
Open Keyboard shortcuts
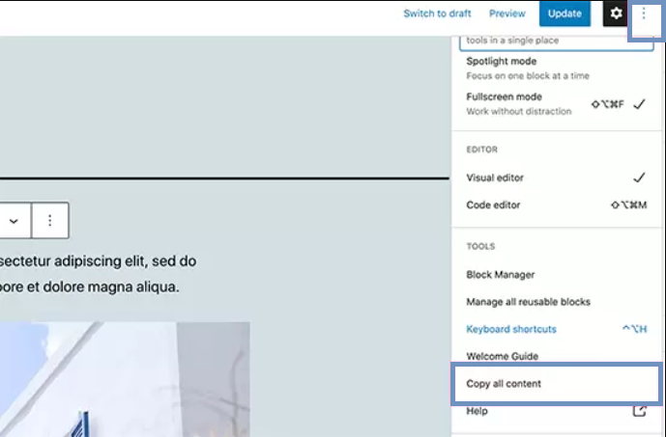tap(511, 329)
